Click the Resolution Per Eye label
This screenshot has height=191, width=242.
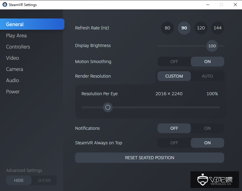click(100, 94)
